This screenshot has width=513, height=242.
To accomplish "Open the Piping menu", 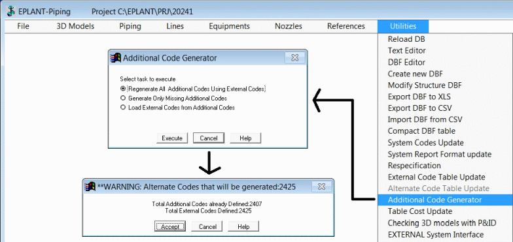I will point(130,26).
